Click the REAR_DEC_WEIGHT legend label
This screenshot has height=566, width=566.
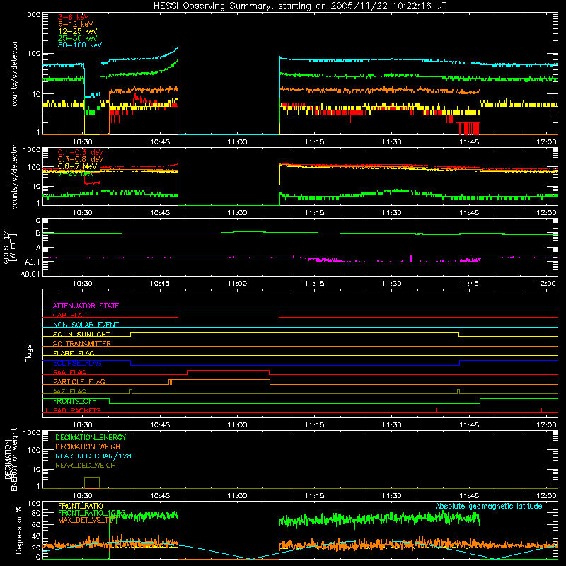[x=87, y=466]
